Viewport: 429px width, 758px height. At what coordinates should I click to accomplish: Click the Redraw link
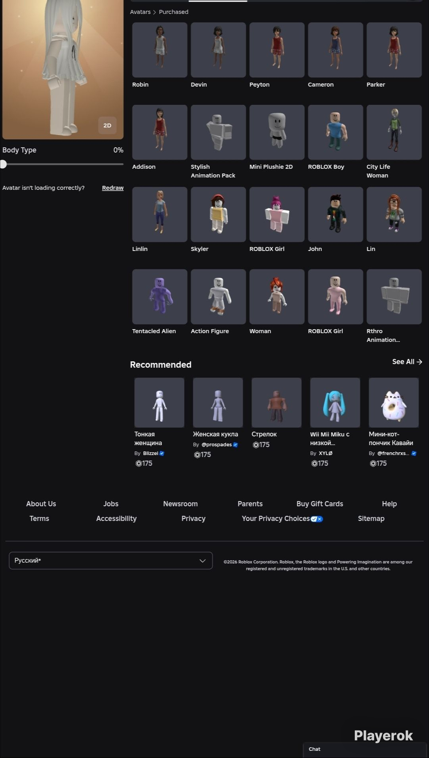113,188
